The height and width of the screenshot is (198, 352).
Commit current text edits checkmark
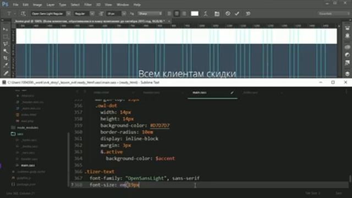coord(237,14)
